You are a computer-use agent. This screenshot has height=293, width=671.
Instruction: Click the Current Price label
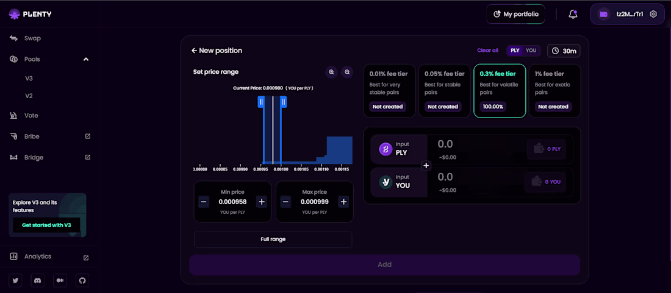tap(274, 88)
